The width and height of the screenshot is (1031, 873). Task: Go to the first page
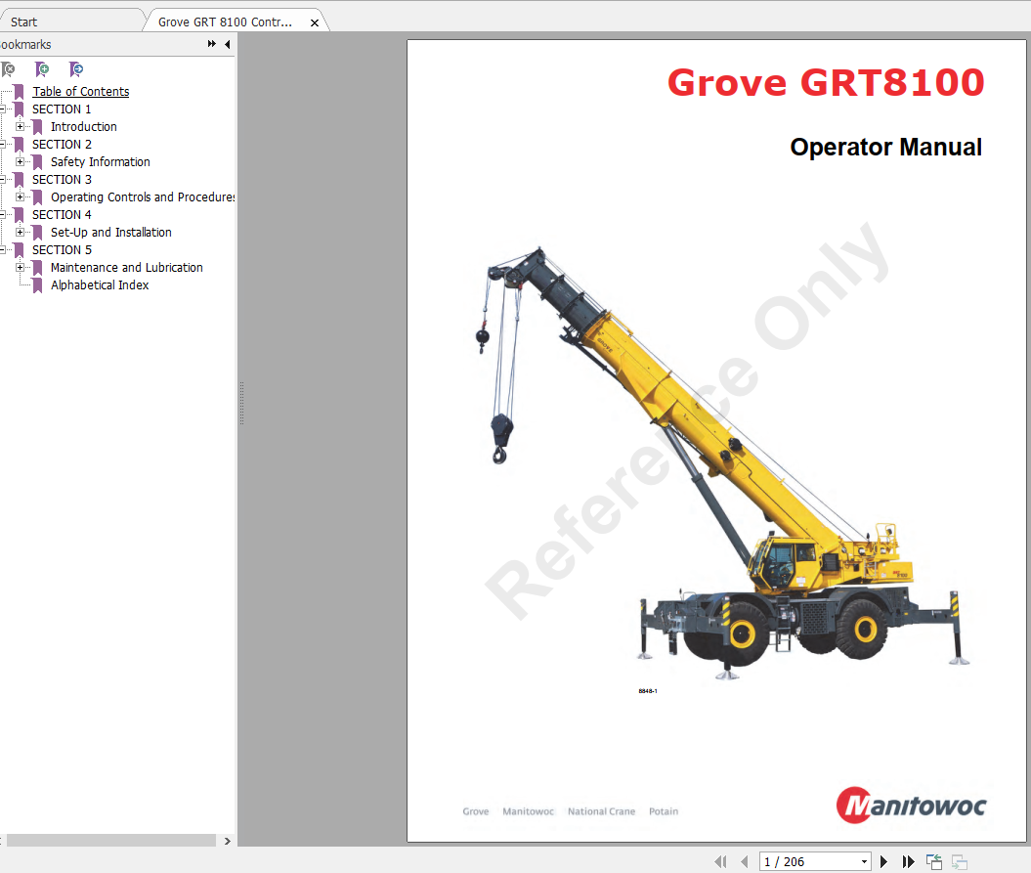tap(720, 861)
